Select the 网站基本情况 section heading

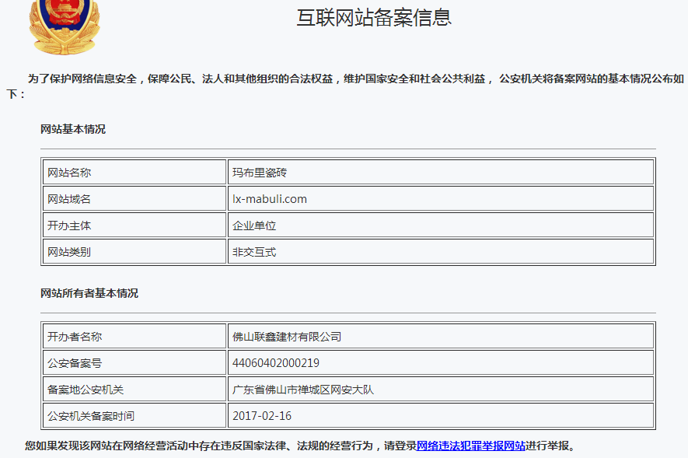(73, 129)
